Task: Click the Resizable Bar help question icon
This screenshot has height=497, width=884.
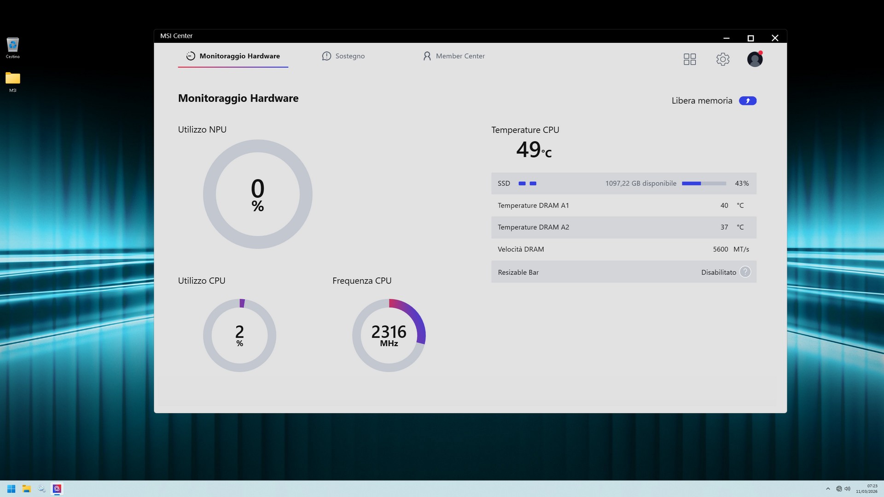Action: pos(745,272)
